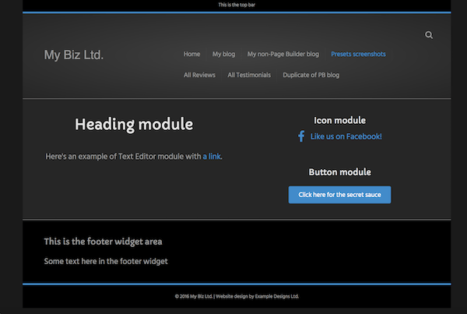Click the Button module heading
467x314 pixels.
click(x=339, y=172)
